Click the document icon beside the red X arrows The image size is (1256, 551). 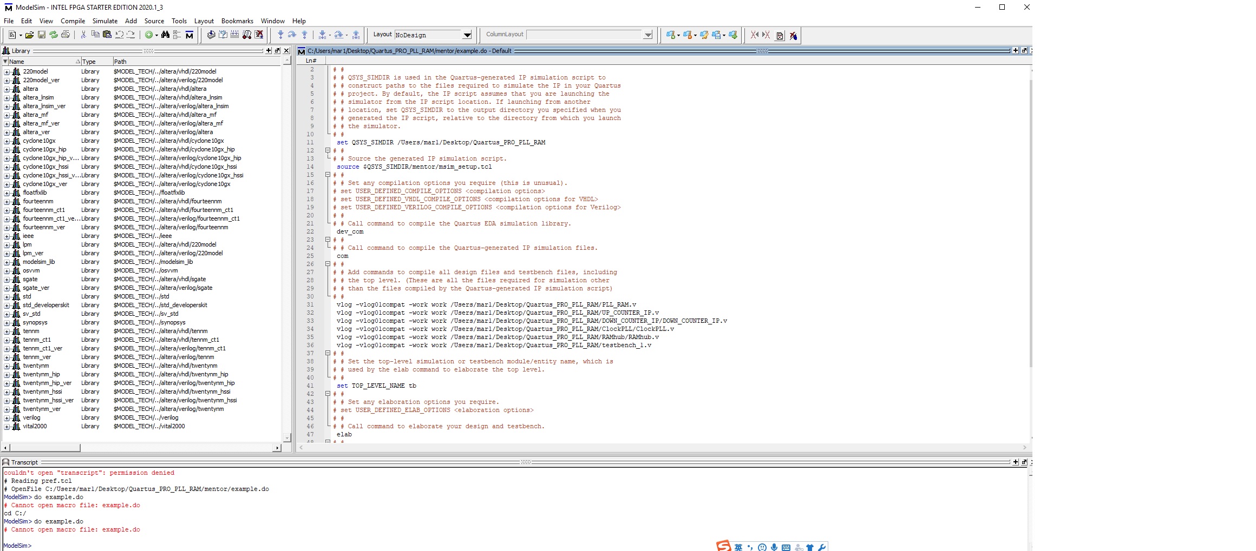tap(780, 36)
